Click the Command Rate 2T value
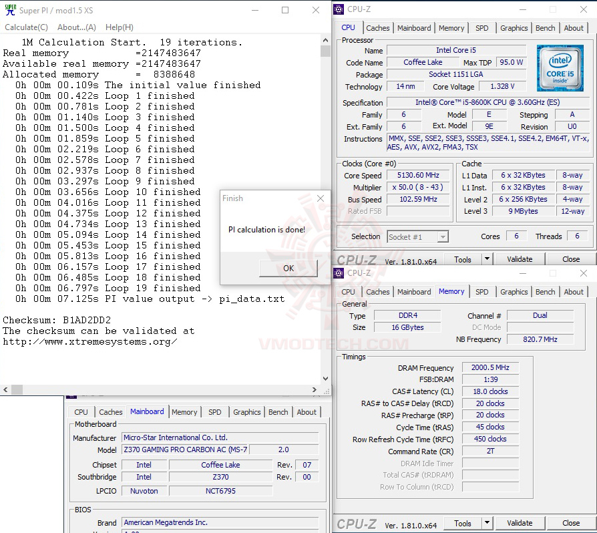 tap(490, 451)
